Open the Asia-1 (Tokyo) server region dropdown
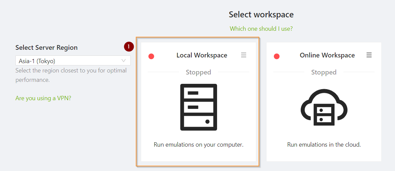The height and width of the screenshot is (171, 395). 73,60
